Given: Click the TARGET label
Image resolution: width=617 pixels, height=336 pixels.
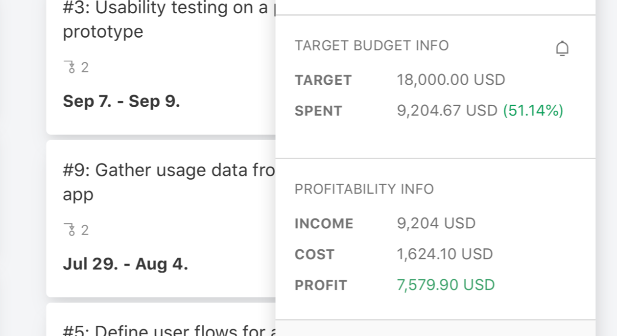Looking at the screenshot, I should pos(323,80).
